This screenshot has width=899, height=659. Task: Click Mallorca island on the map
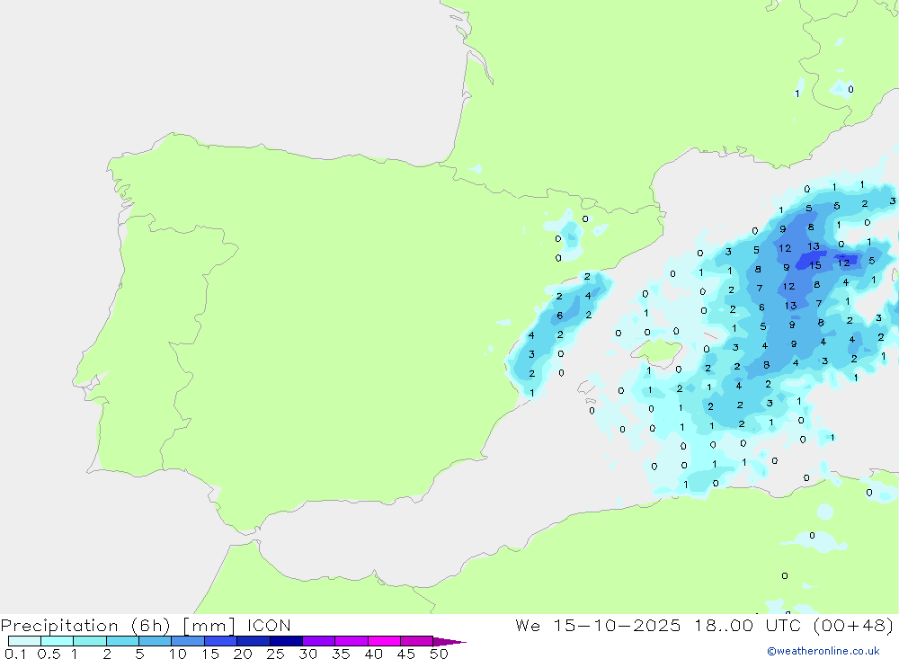tap(657, 351)
